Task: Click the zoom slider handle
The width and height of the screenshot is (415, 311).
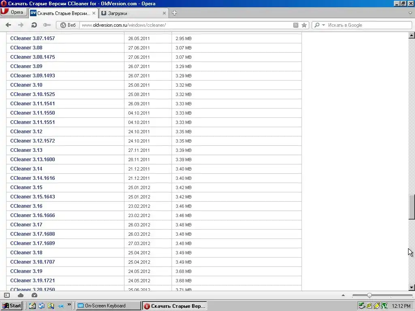Action: click(x=369, y=295)
